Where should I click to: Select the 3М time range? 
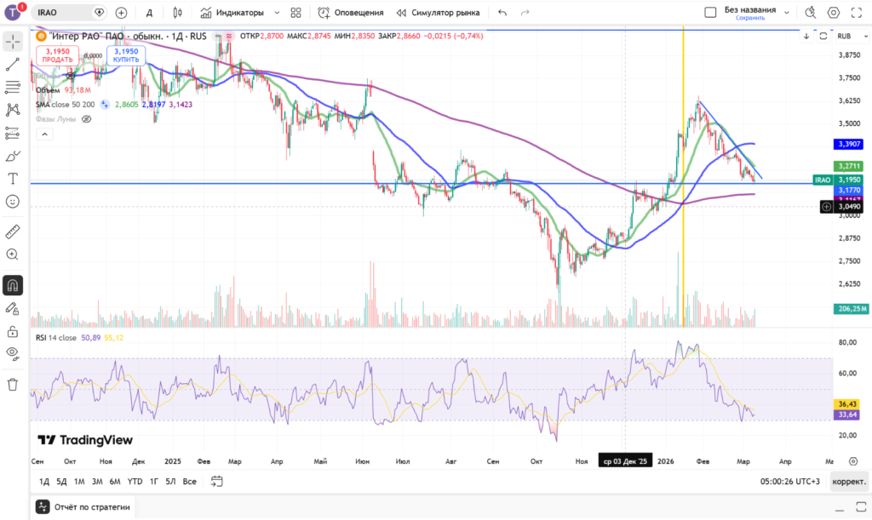(x=97, y=482)
